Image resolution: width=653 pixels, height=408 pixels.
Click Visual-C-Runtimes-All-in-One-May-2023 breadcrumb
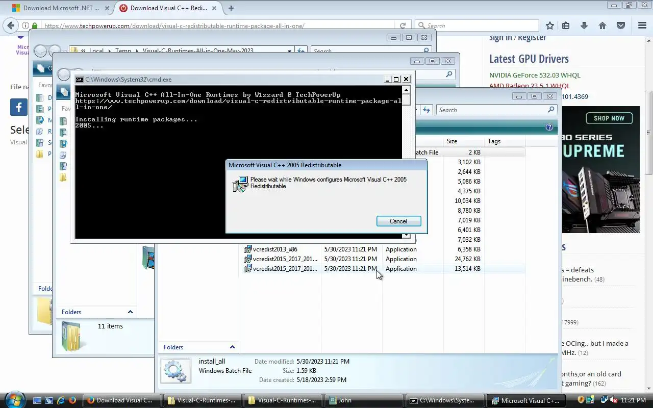[198, 51]
